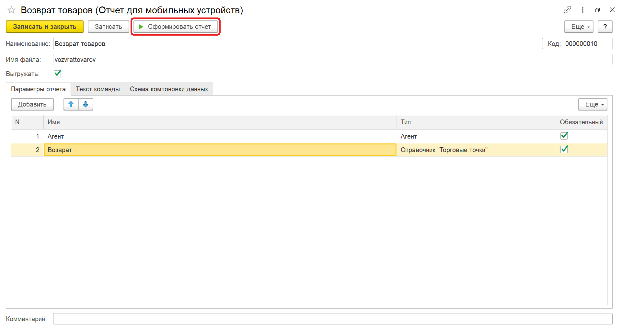The width and height of the screenshot is (622, 328).
Task: Expand the top Еще dropdown menu
Action: pos(579,27)
